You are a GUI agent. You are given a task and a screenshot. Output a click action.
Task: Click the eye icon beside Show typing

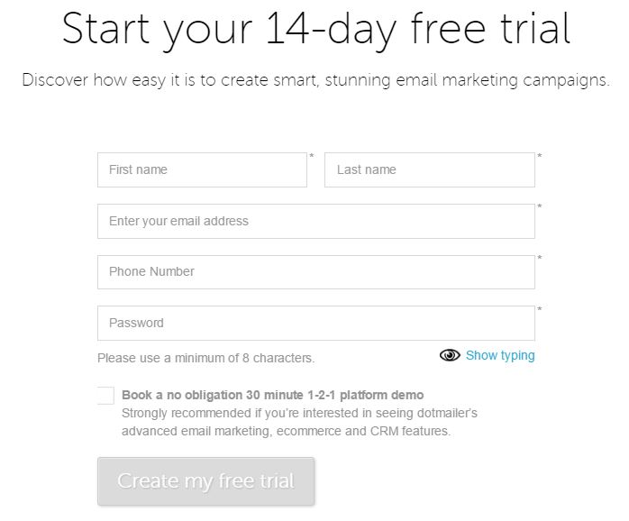(x=450, y=355)
